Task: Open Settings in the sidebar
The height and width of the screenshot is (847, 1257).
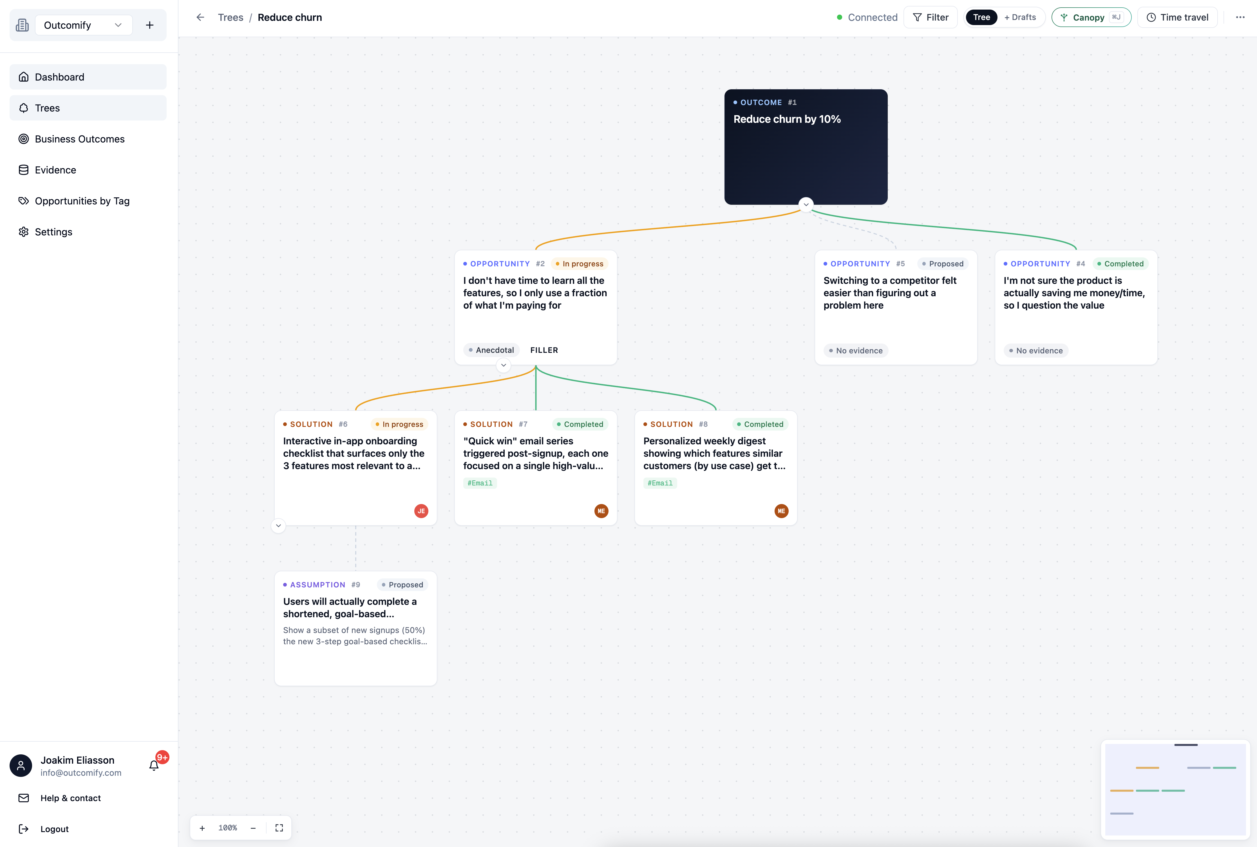Action: coord(88,232)
